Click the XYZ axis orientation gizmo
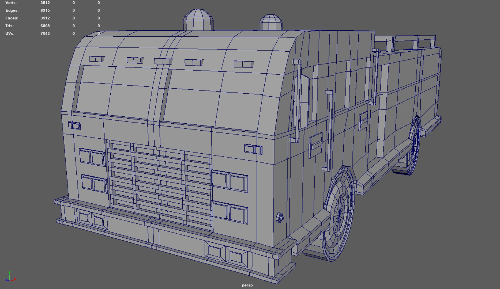 point(10,276)
